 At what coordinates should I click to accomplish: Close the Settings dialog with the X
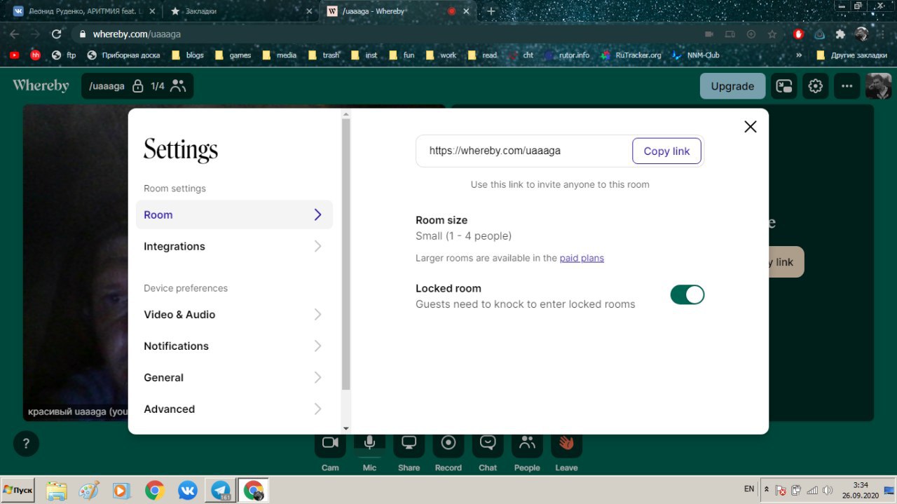pos(751,127)
